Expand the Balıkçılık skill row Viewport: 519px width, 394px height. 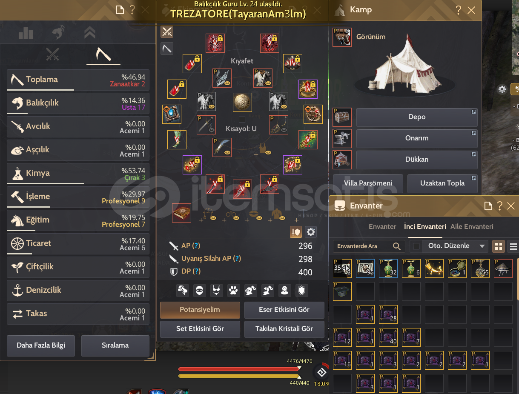tap(78, 103)
